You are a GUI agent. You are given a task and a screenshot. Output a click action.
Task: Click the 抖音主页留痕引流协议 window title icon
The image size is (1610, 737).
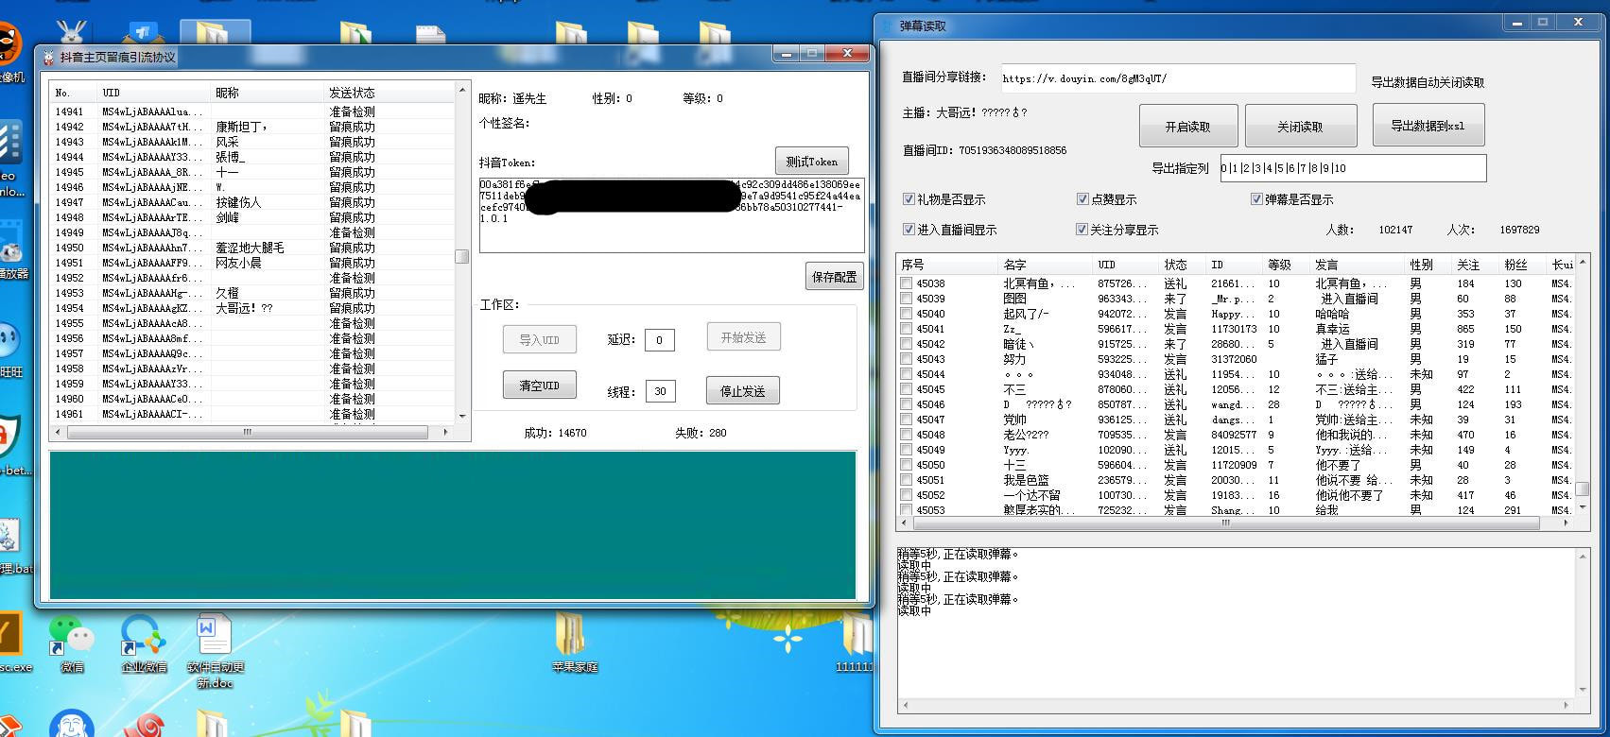(x=49, y=58)
